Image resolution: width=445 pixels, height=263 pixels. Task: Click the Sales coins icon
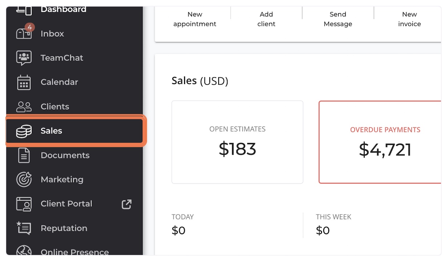point(24,131)
